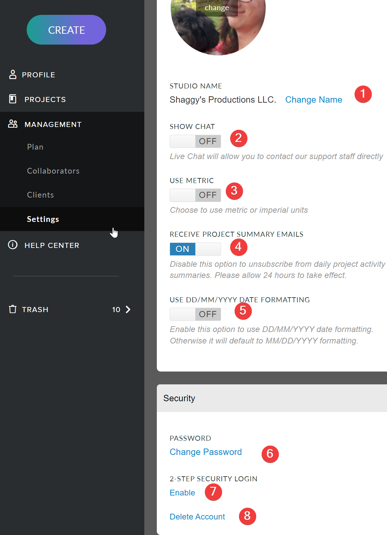387x535 pixels.
Task: Click studio name Shaggy's Productions LLC.
Action: coord(223,100)
